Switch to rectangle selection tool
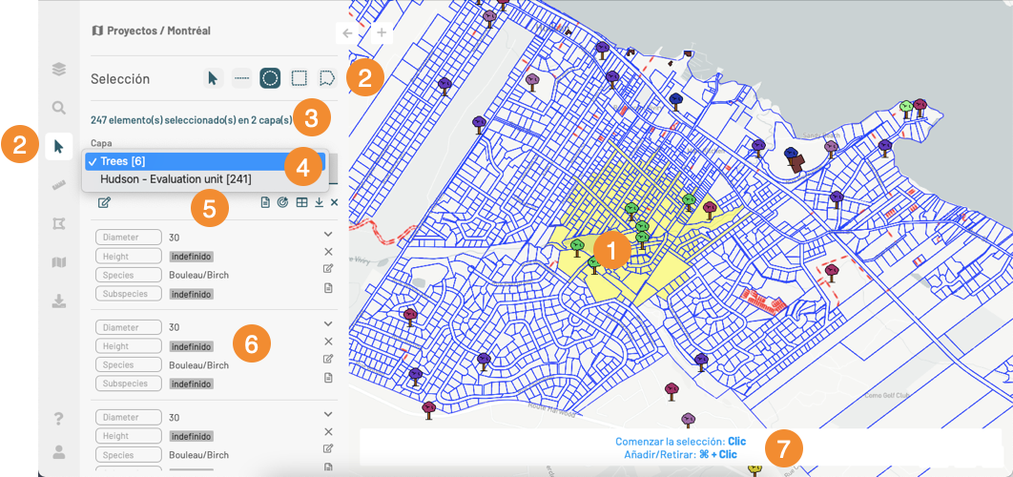 (299, 79)
